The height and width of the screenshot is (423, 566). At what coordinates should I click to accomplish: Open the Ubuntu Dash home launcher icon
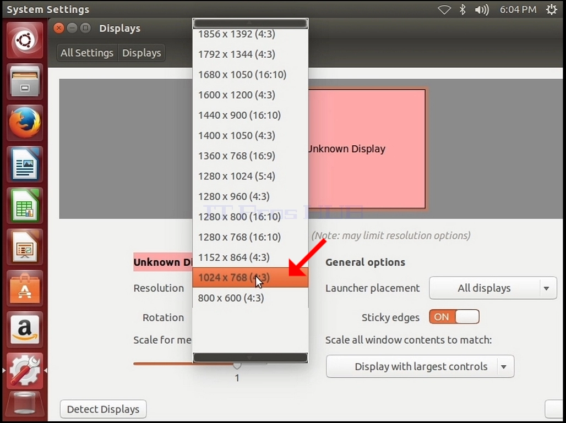(x=25, y=40)
